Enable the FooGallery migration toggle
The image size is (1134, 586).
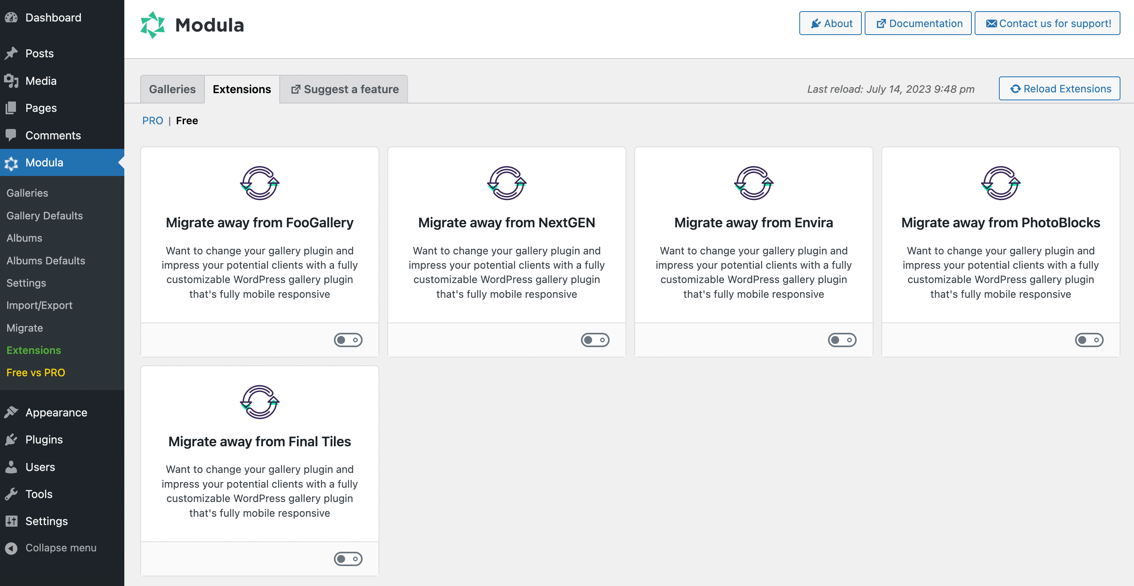click(348, 340)
